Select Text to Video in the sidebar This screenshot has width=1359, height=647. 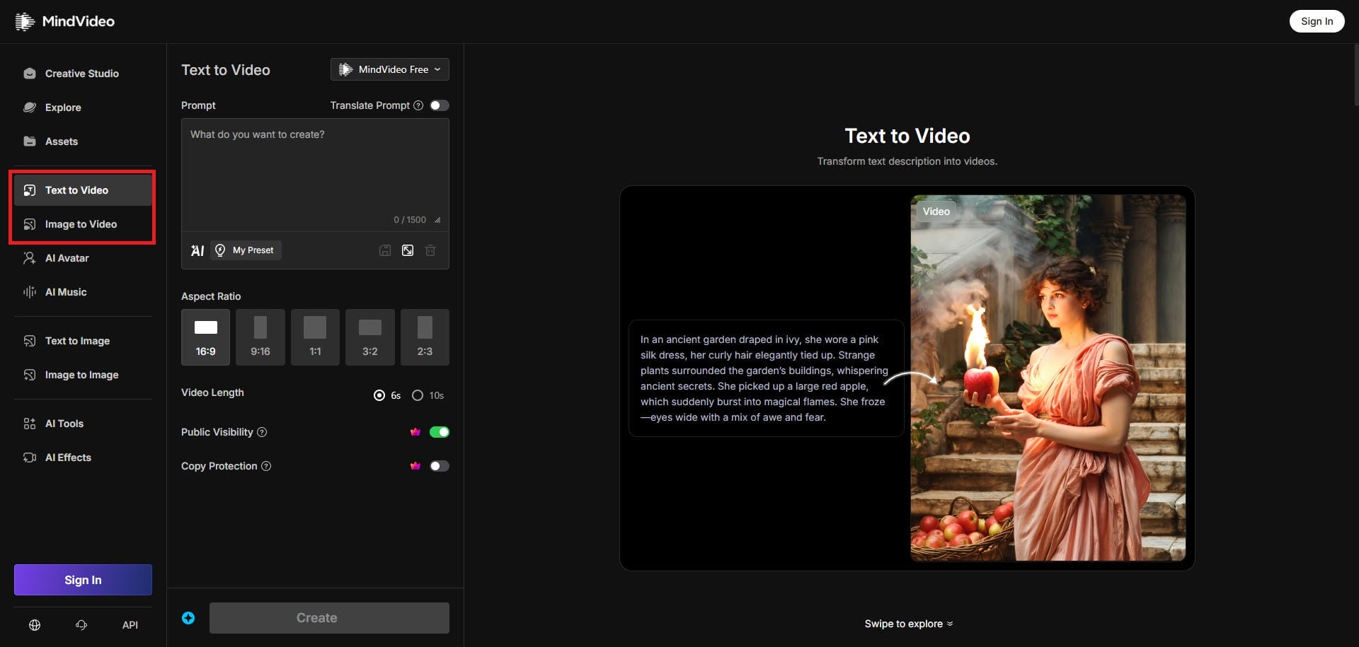coord(83,190)
